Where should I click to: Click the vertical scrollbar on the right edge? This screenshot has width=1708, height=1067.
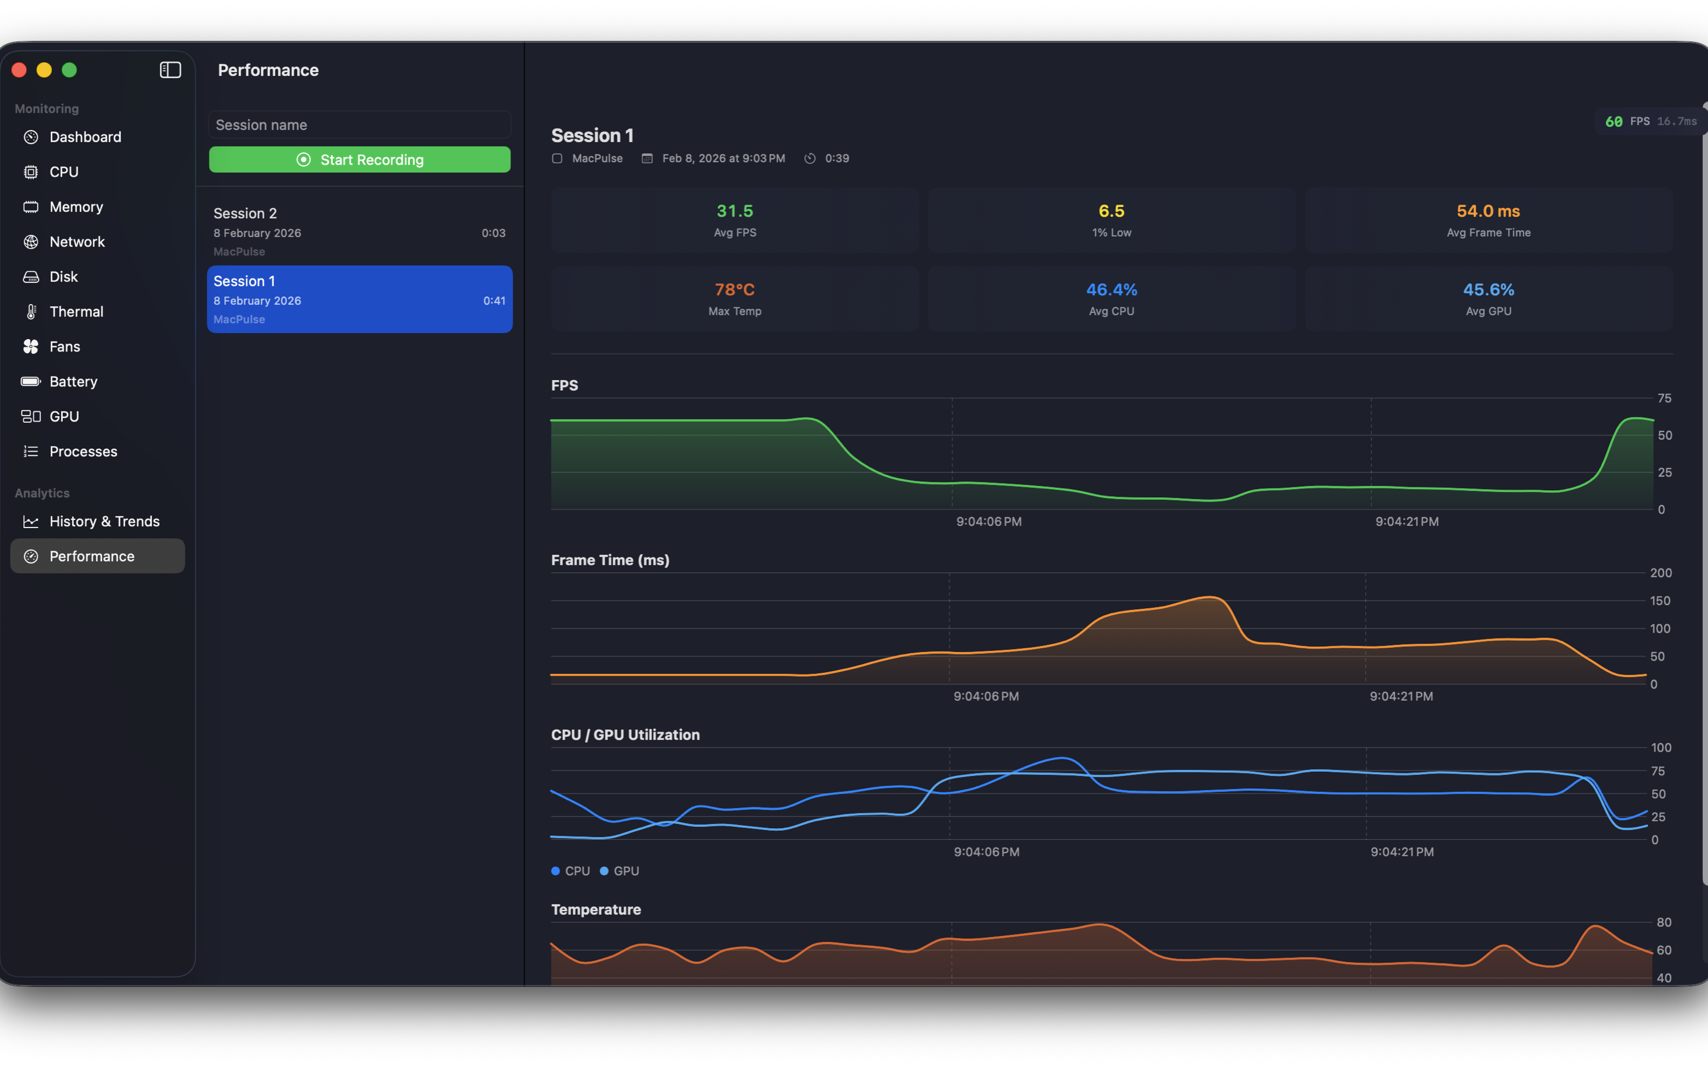coord(1704,494)
